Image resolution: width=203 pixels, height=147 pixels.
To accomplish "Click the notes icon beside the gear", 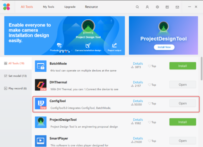I will coord(167,7).
